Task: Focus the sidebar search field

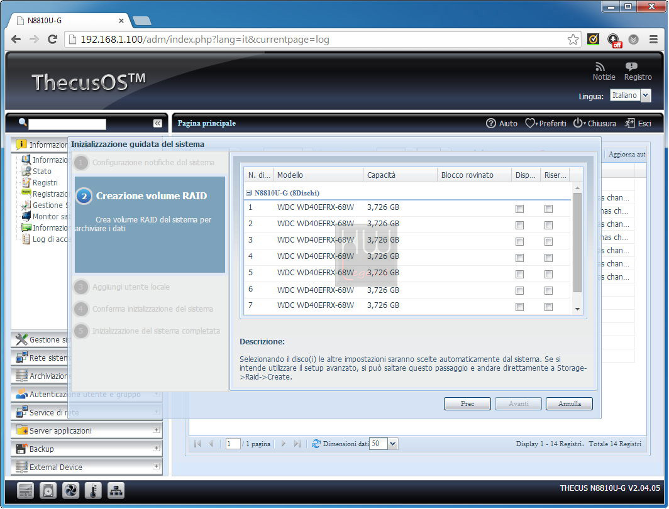Action: coord(67,124)
